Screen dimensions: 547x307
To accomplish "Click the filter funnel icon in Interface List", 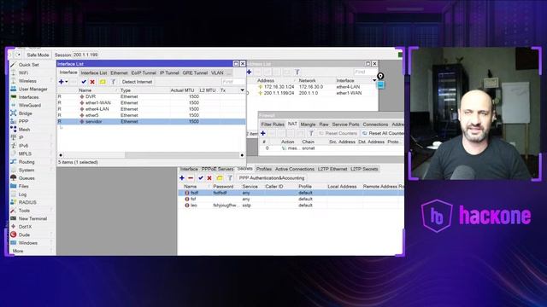I will (x=113, y=82).
